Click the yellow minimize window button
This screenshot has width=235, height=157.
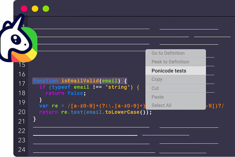pyautogui.click(x=35, y=9)
